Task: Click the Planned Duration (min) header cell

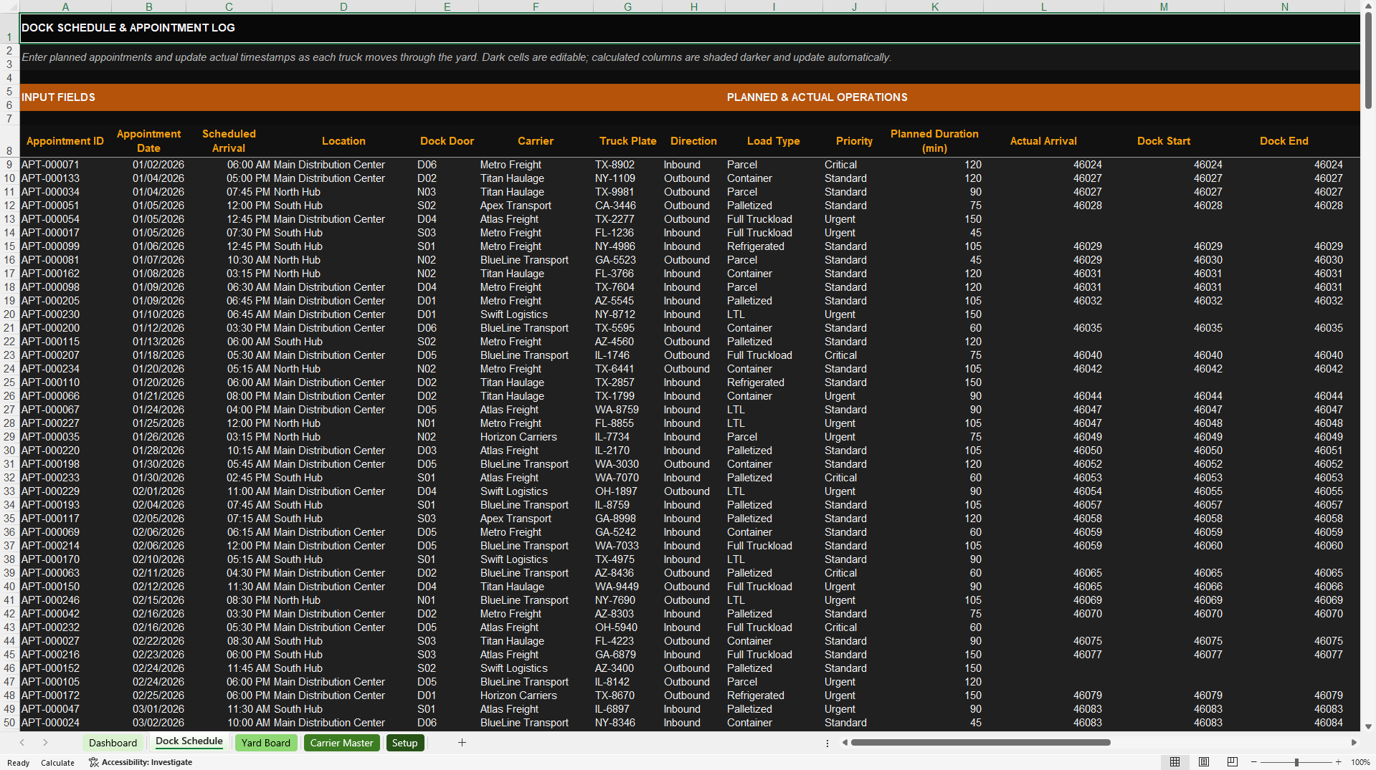Action: pos(934,141)
